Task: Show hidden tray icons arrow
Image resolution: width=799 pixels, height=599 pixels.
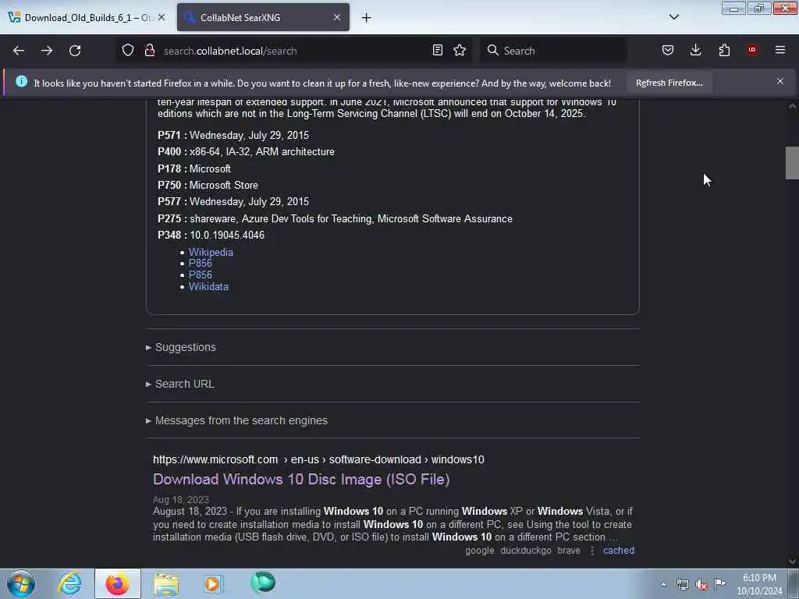Action: coord(663,585)
